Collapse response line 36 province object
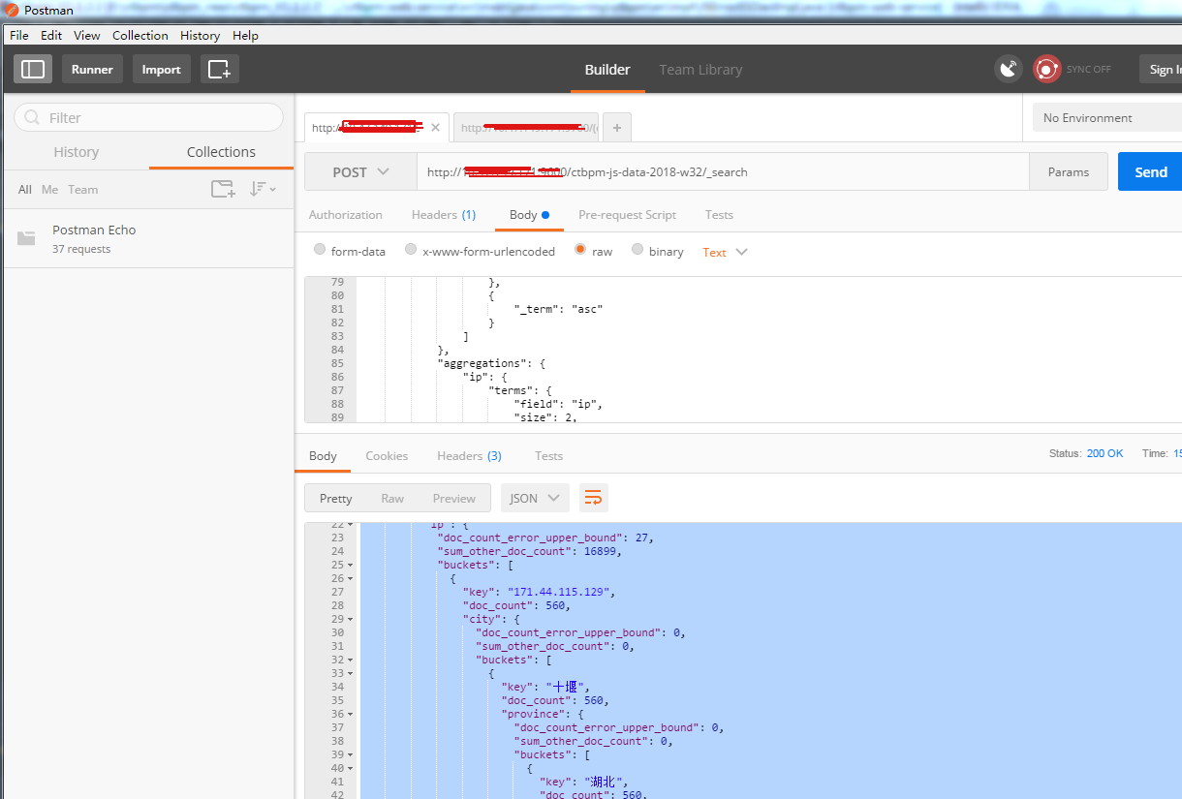Screen dimensions: 1182x799 [350, 714]
